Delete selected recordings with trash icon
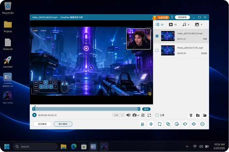Screen dimensions: 229x152 click(191, 115)
